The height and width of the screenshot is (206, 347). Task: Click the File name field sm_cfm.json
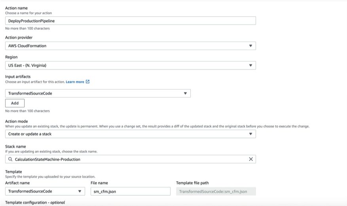(x=131, y=191)
